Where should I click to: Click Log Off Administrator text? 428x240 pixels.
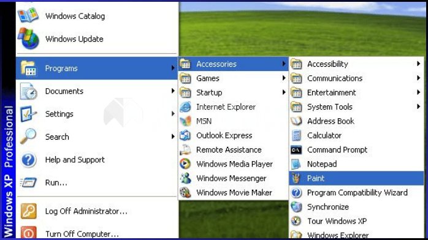(86, 211)
